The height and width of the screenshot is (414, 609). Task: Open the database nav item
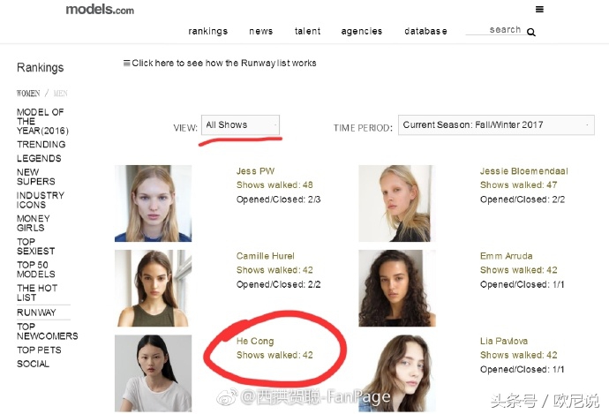coord(425,31)
